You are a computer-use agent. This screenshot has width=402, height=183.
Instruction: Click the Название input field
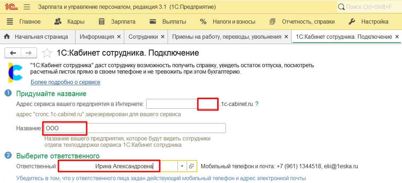135,128
